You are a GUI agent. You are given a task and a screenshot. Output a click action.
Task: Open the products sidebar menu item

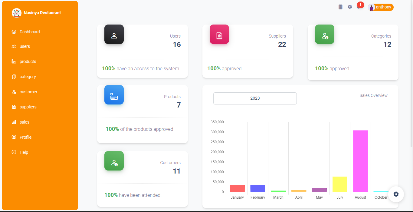point(28,61)
